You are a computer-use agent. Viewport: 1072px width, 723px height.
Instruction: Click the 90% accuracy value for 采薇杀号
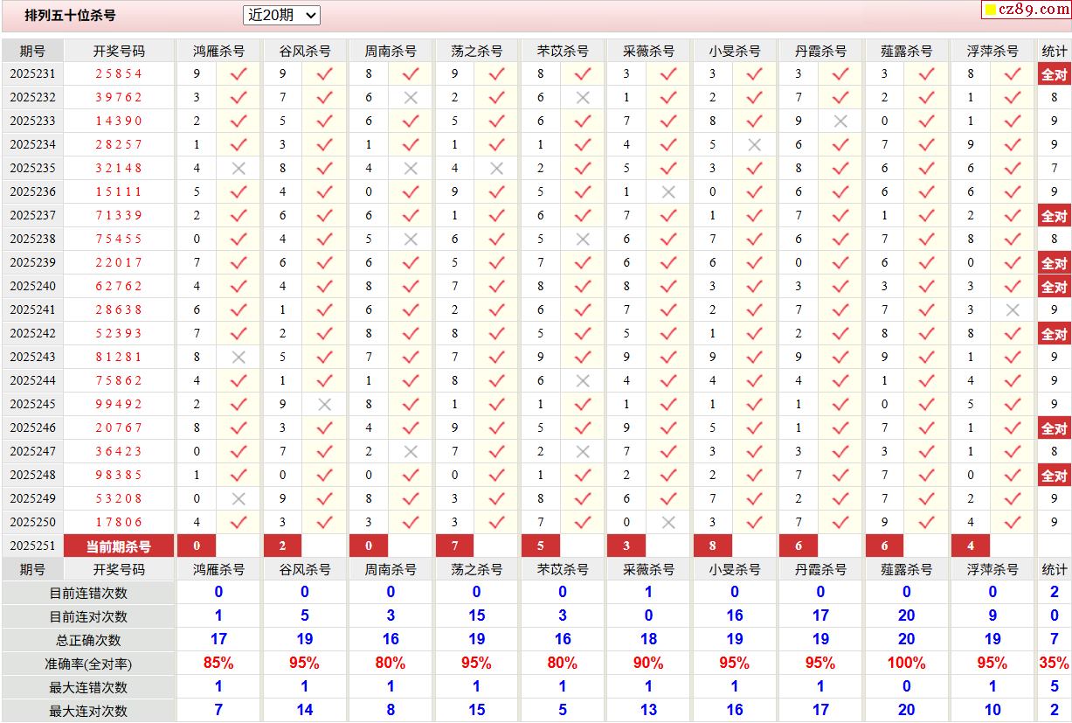648,664
